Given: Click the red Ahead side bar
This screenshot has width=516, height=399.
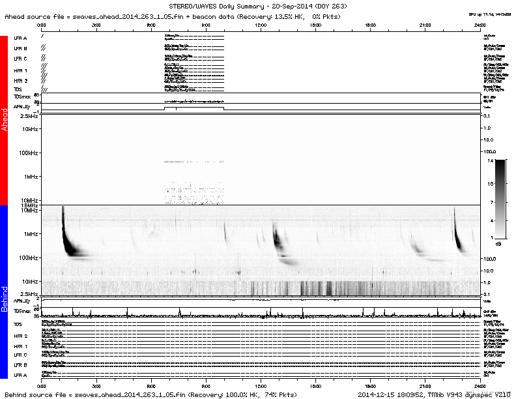Looking at the screenshot, I should coord(4,120).
